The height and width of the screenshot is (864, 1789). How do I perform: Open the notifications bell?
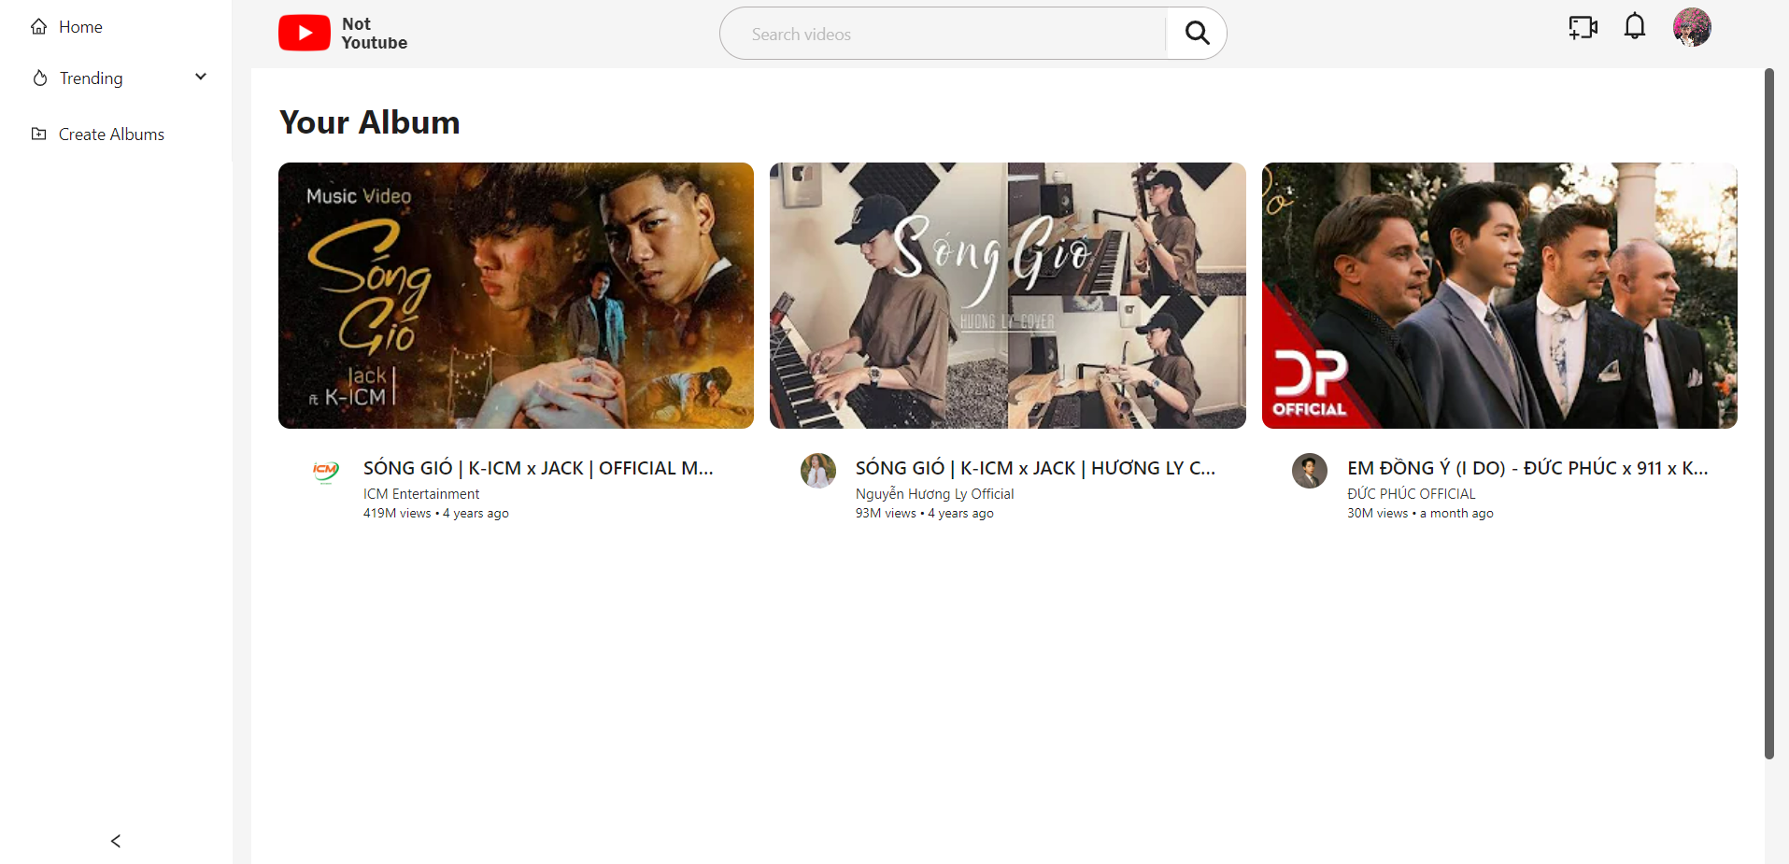1634,26
